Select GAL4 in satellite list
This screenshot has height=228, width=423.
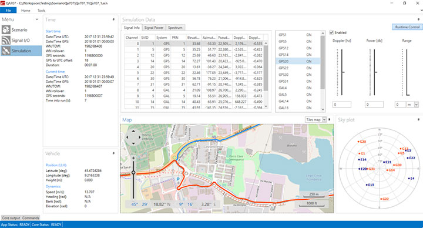coord(297,88)
